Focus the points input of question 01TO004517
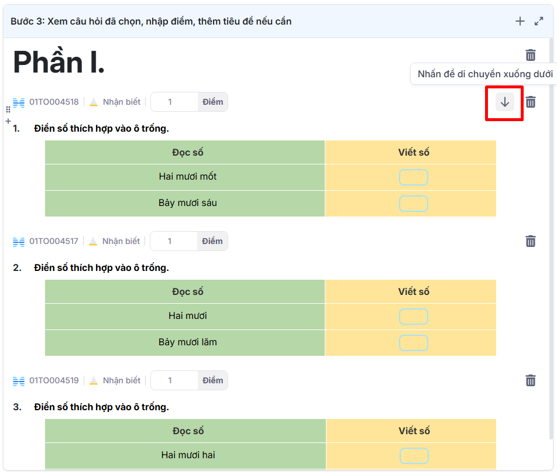Image resolution: width=557 pixels, height=474 pixels. [x=173, y=241]
